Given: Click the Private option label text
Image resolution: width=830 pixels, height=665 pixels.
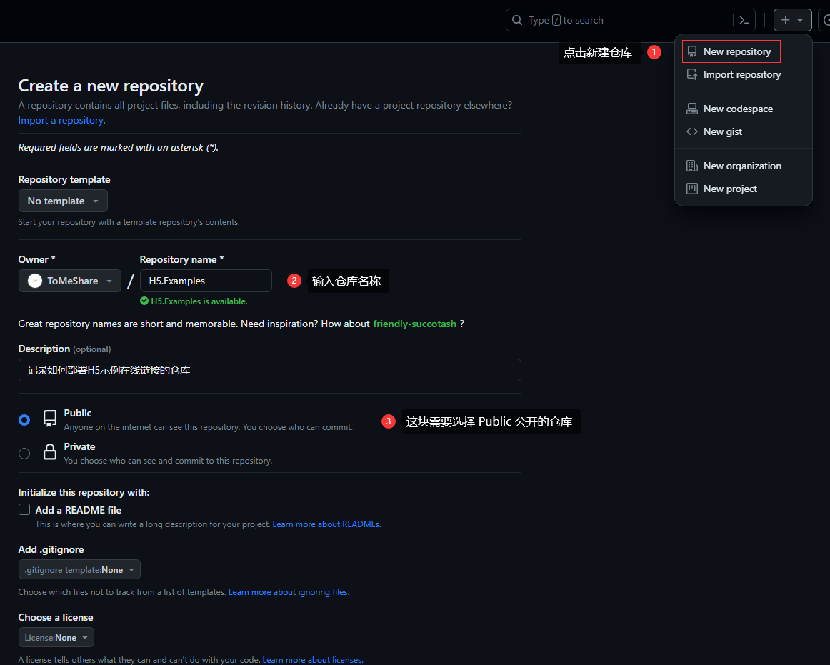Looking at the screenshot, I should (x=79, y=447).
